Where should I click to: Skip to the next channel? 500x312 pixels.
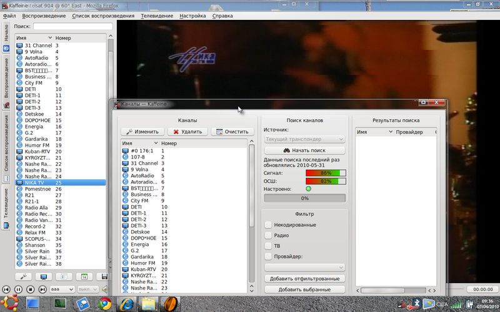pos(42,290)
